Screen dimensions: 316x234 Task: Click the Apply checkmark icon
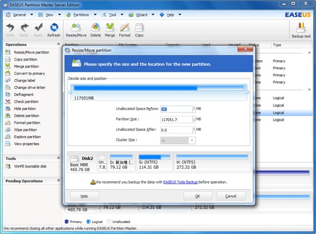[38, 30]
